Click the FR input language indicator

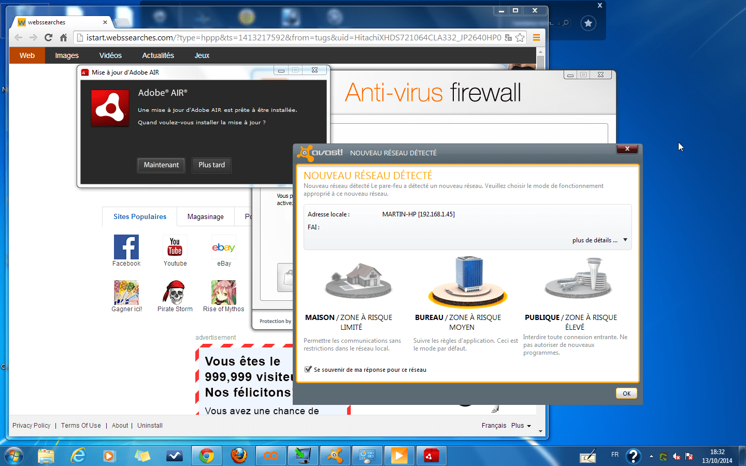(x=615, y=455)
